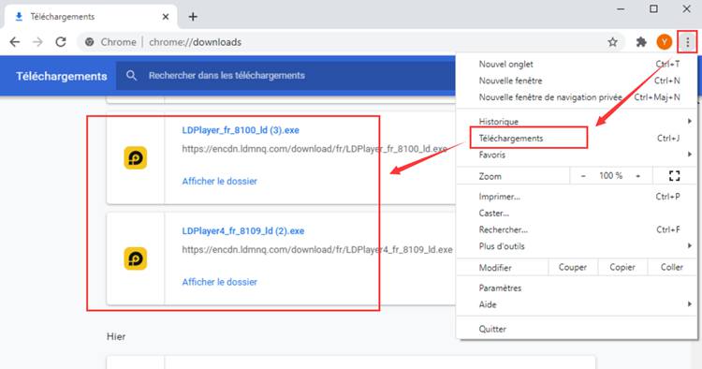Click LDPlayer4_fr_8109_ld (2).exe file icon

click(x=135, y=258)
